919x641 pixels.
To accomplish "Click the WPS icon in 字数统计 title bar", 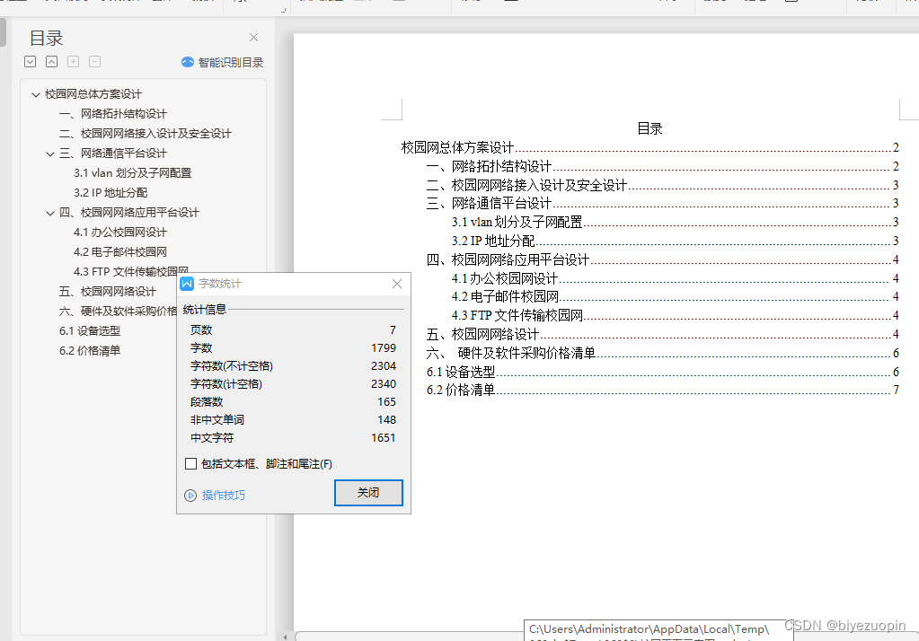I will [x=187, y=284].
